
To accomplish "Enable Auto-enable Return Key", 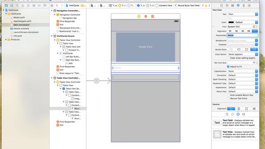I will pyautogui.click(x=228, y=95).
